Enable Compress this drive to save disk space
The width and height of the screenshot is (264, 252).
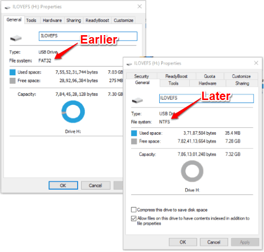click(x=133, y=210)
